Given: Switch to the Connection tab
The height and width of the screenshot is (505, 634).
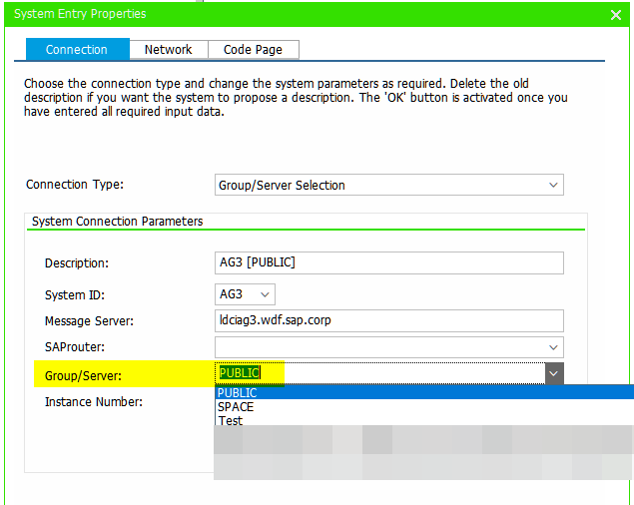Looking at the screenshot, I should point(77,49).
